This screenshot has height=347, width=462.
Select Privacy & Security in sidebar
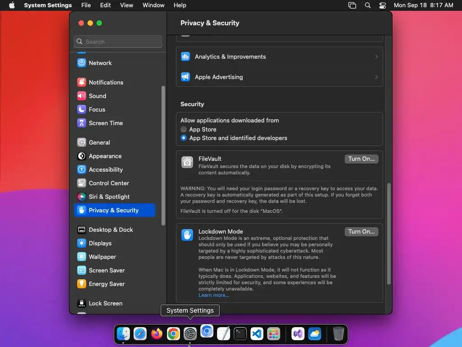115,211
